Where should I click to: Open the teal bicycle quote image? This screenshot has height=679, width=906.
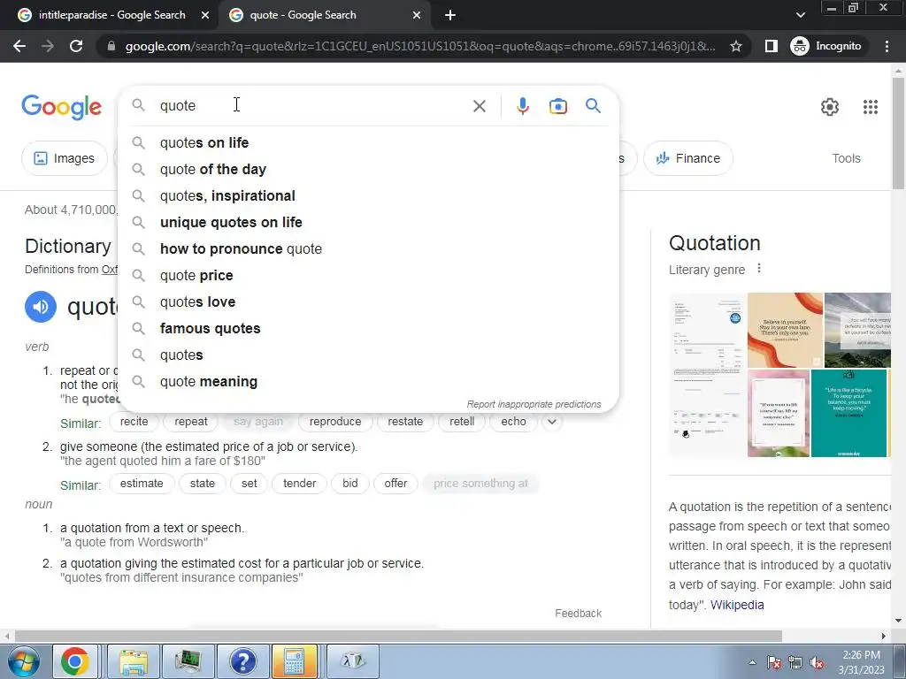[x=848, y=413]
